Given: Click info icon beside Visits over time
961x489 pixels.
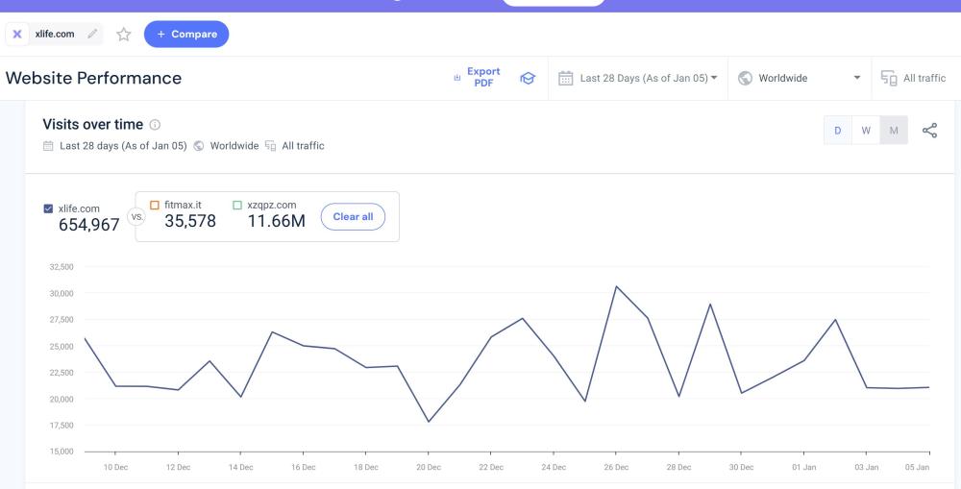Looking at the screenshot, I should [156, 125].
